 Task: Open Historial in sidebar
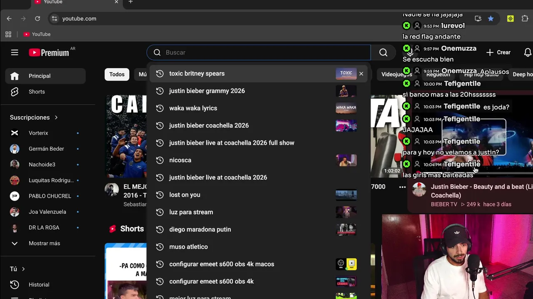(x=45, y=285)
